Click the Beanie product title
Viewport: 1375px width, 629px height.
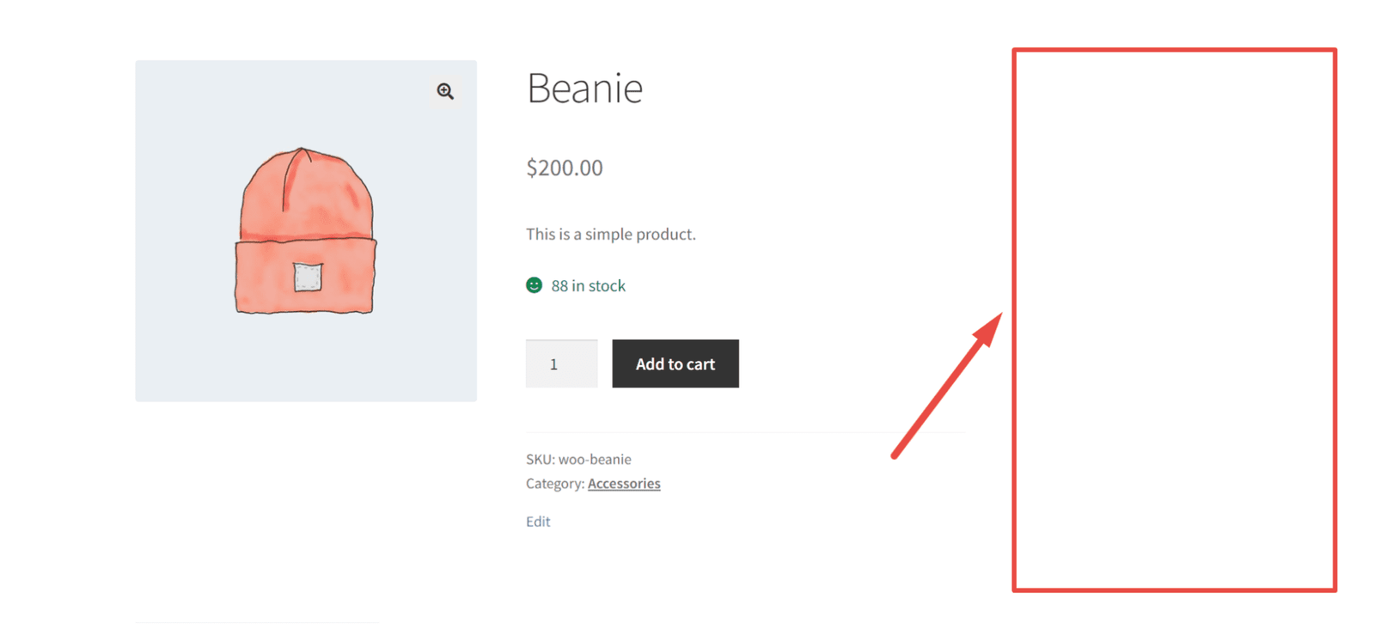tap(584, 88)
